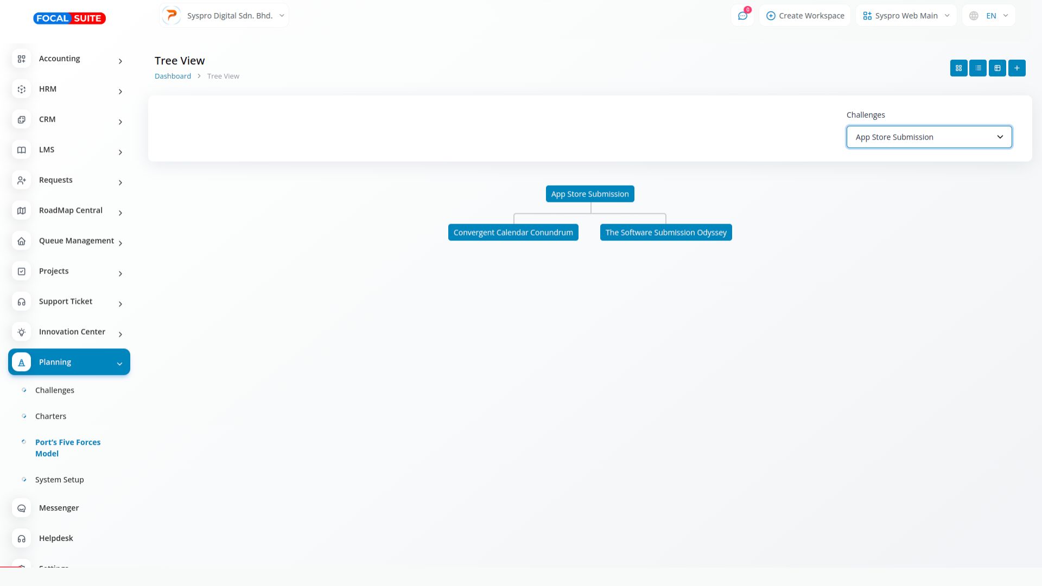Screen dimensions: 1042x586
Task: Click the Focal Suite logo
Action: pyautogui.click(x=69, y=18)
